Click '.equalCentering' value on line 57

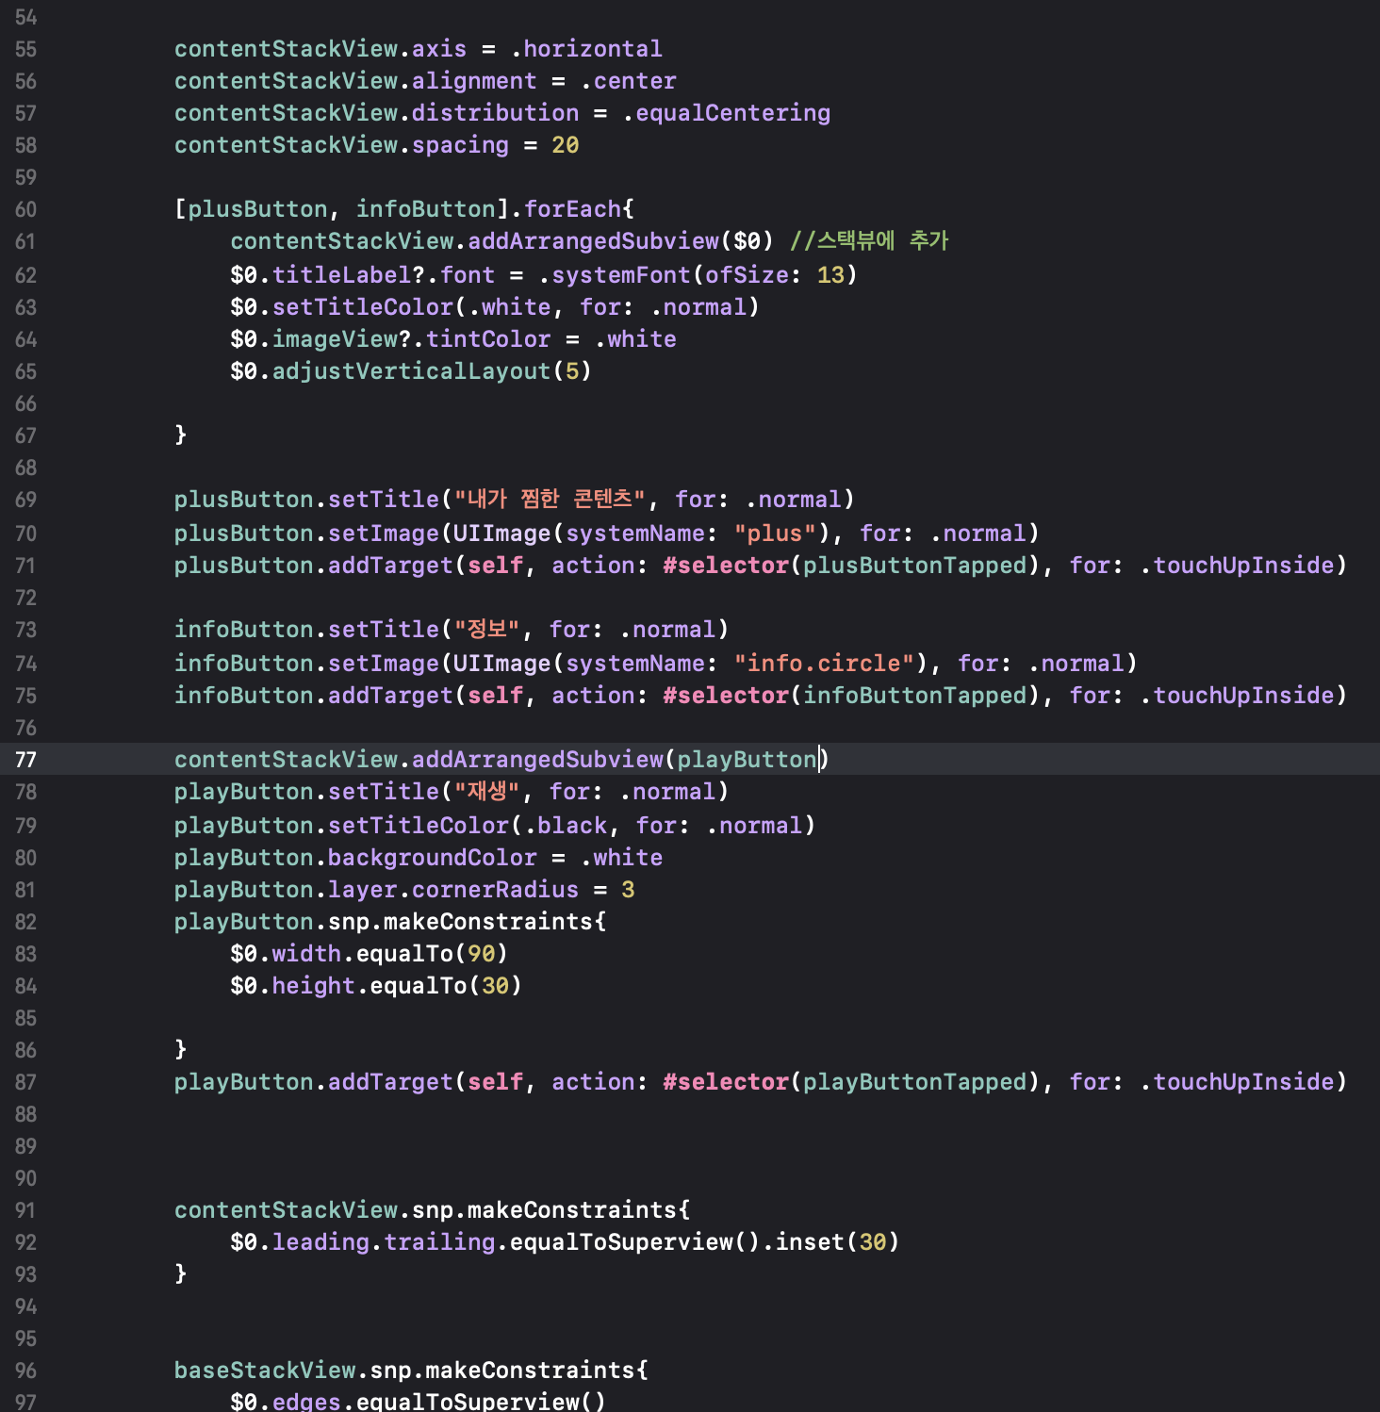tap(726, 113)
